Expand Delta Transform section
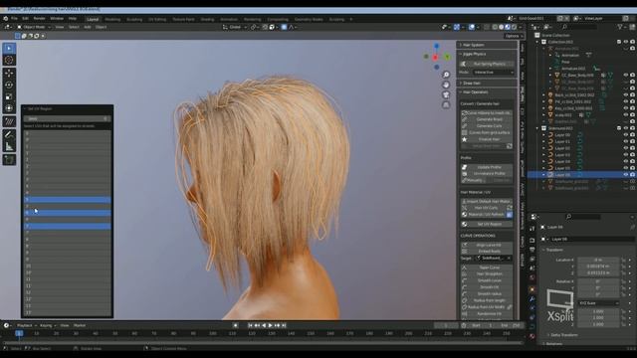Screen dimensions: 637x358 pos(564,335)
